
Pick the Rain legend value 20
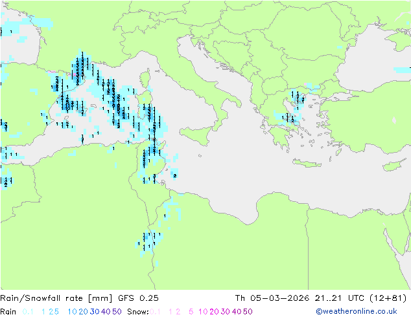(84, 312)
